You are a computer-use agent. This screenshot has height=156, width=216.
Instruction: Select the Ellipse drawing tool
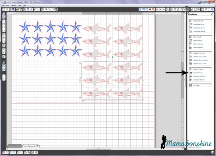pos(4,31)
